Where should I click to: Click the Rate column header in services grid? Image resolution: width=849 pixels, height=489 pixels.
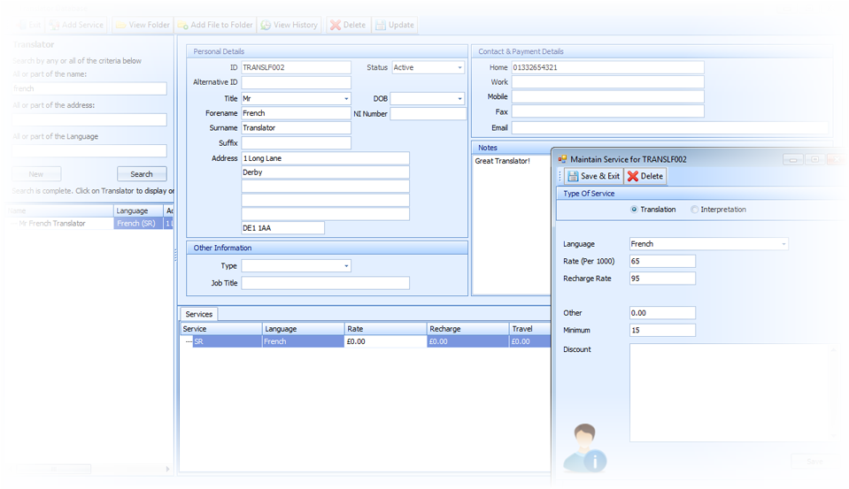[x=385, y=329]
